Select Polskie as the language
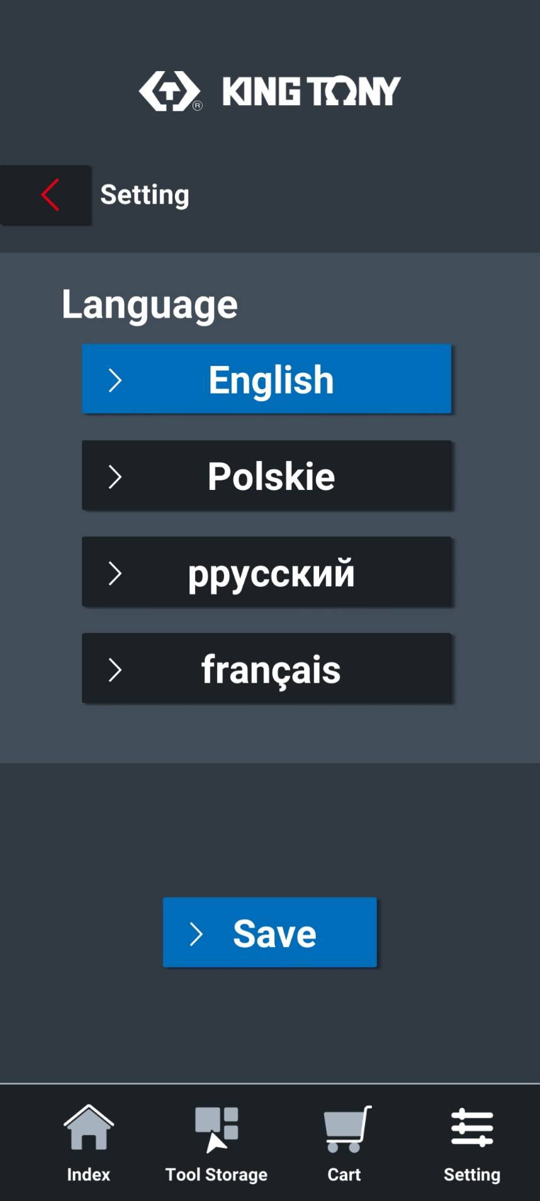This screenshot has width=540, height=1201. click(271, 476)
